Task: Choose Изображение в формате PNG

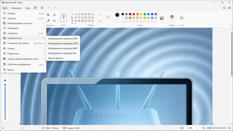Action: click(x=63, y=39)
